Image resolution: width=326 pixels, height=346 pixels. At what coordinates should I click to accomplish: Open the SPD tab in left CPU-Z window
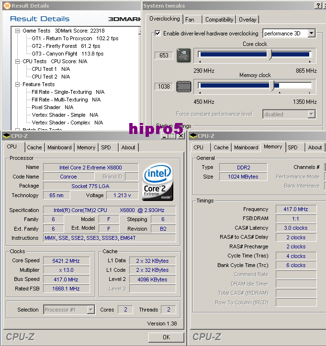(108, 147)
